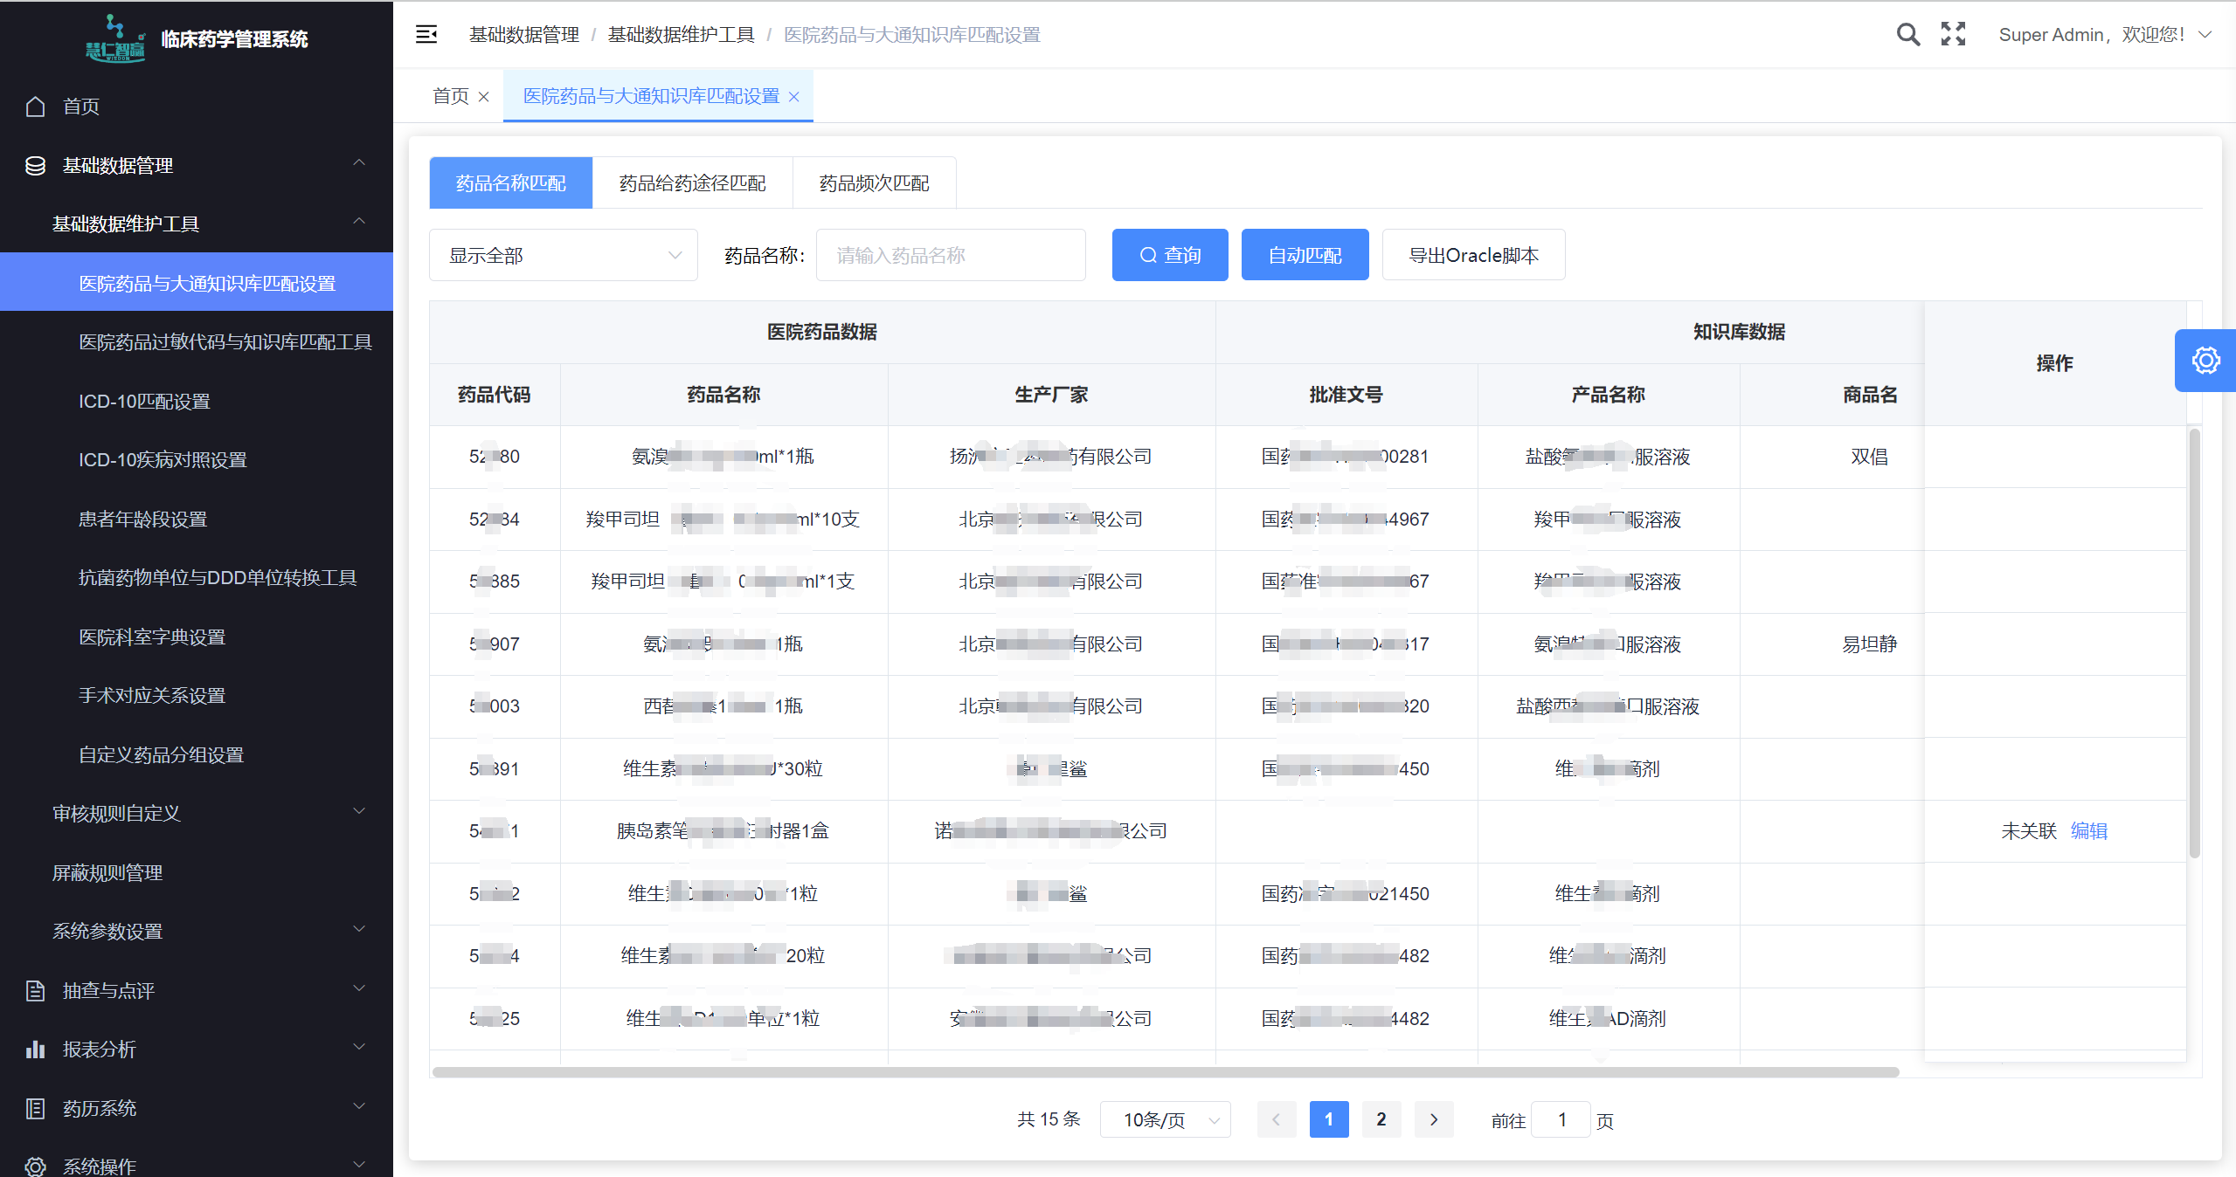The image size is (2236, 1177).
Task: Click page 1 pagination button
Action: point(1329,1119)
